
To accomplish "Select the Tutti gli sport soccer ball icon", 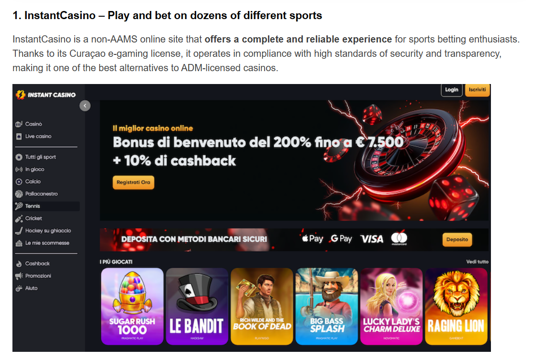I will coord(19,157).
